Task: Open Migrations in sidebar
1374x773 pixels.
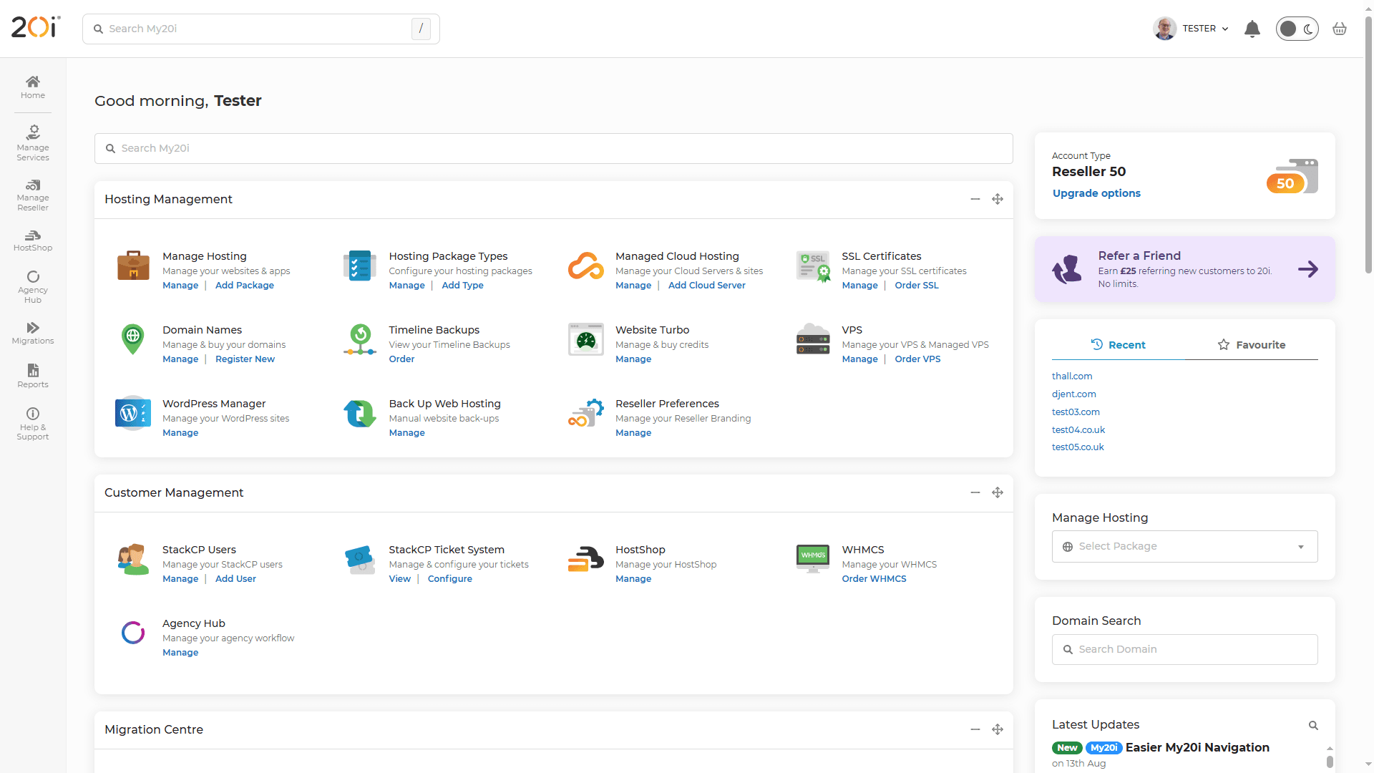Action: (33, 334)
